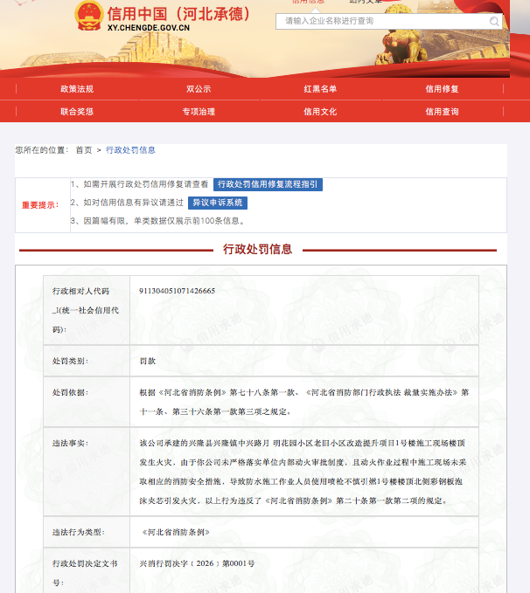Open the 信用查询 menu item
The image size is (530, 593).
[442, 112]
